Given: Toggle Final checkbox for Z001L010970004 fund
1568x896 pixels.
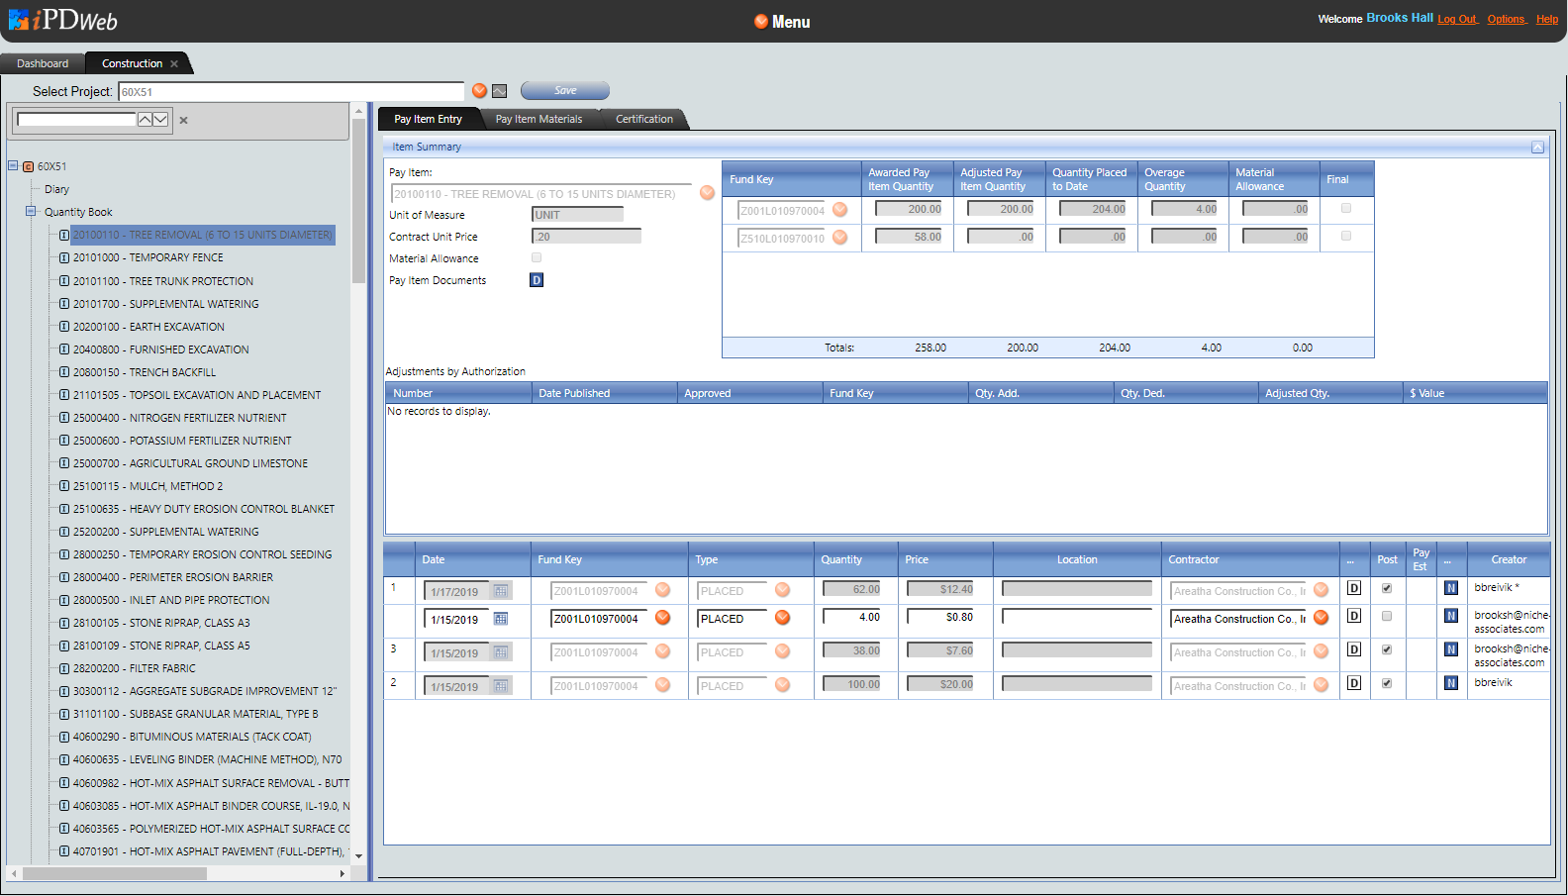Looking at the screenshot, I should pos(1346,209).
